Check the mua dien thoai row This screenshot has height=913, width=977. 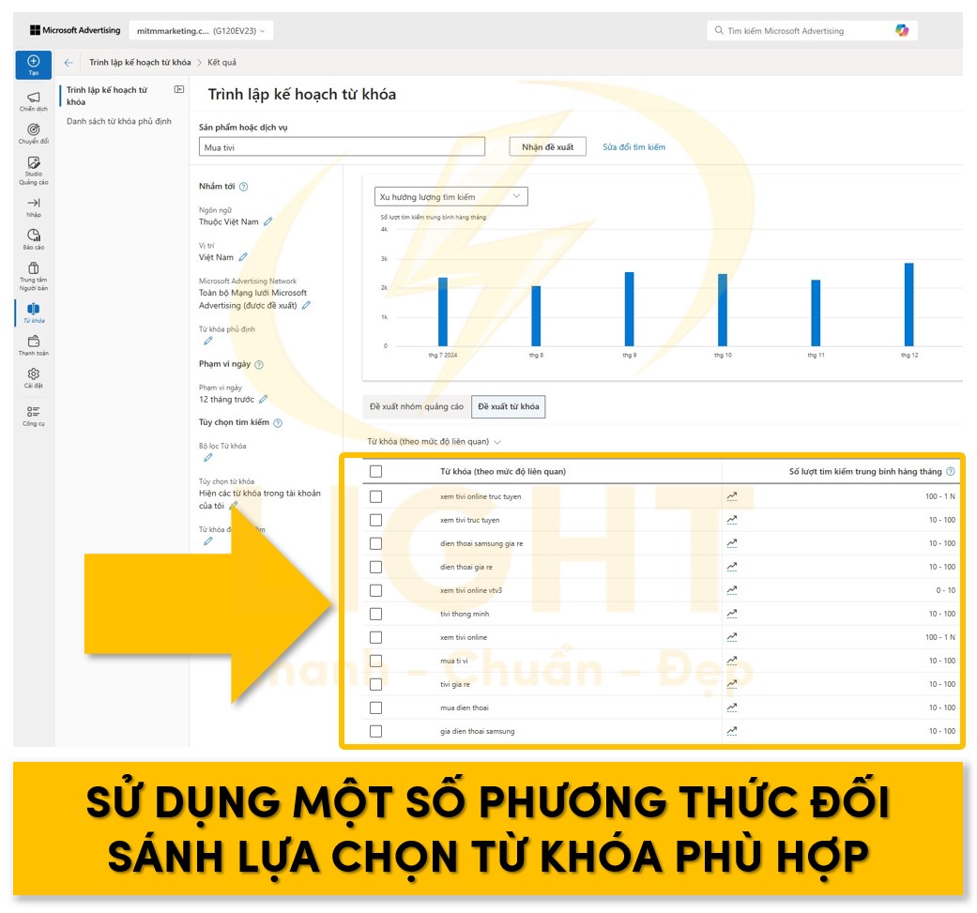click(375, 708)
